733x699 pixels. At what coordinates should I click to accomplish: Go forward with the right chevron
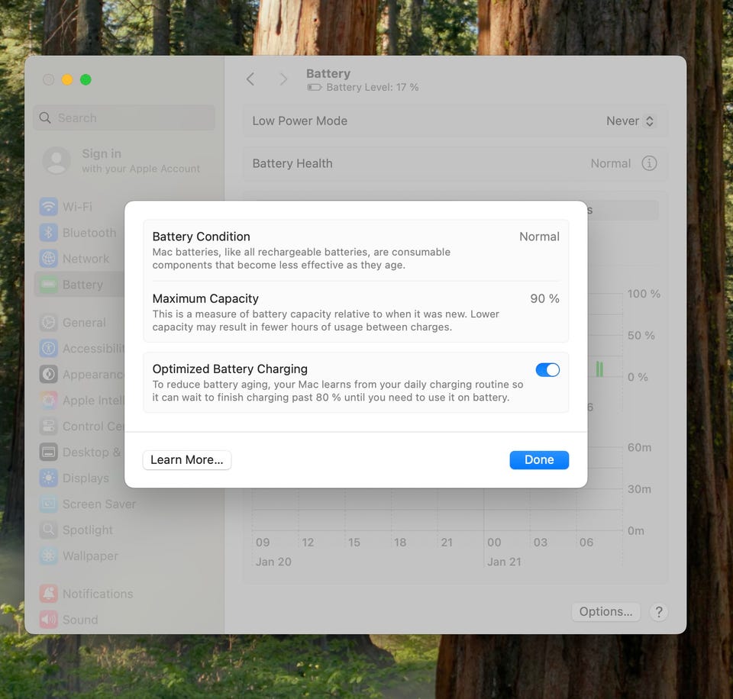(283, 79)
